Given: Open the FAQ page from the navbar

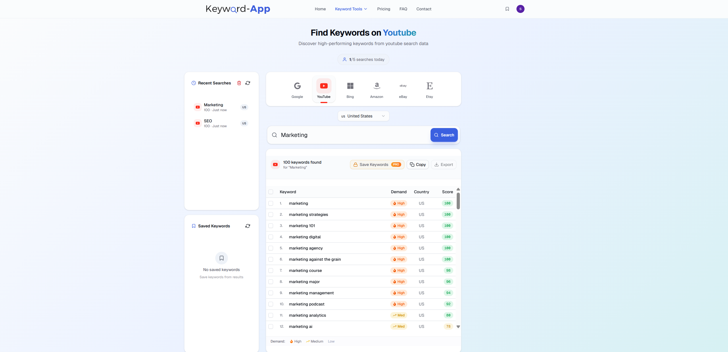Looking at the screenshot, I should pos(403,9).
